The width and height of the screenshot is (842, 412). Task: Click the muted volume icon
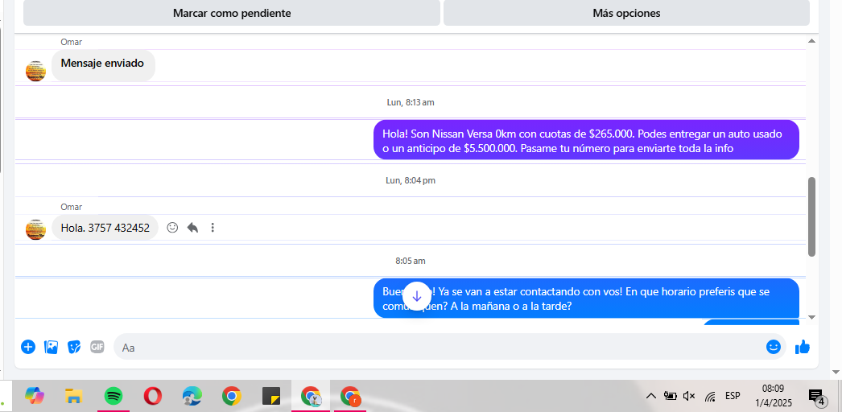[689, 397]
